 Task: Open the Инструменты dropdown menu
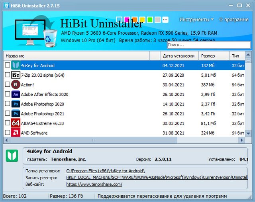196,20
